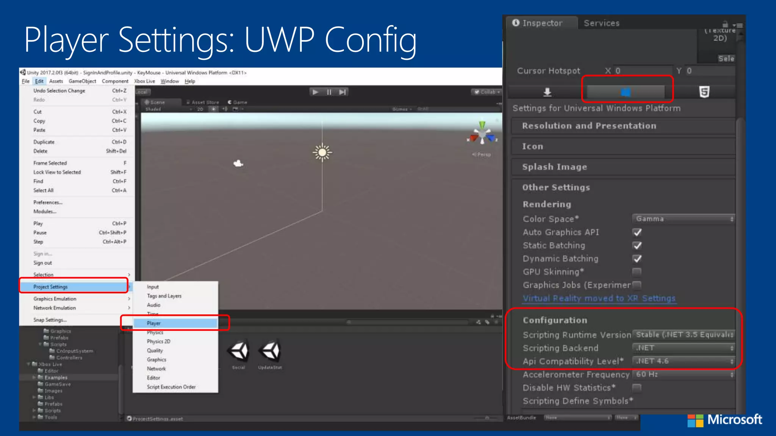Viewport: 776px width, 436px height.
Task: Collapse the Other Settings section
Action: tap(623, 187)
